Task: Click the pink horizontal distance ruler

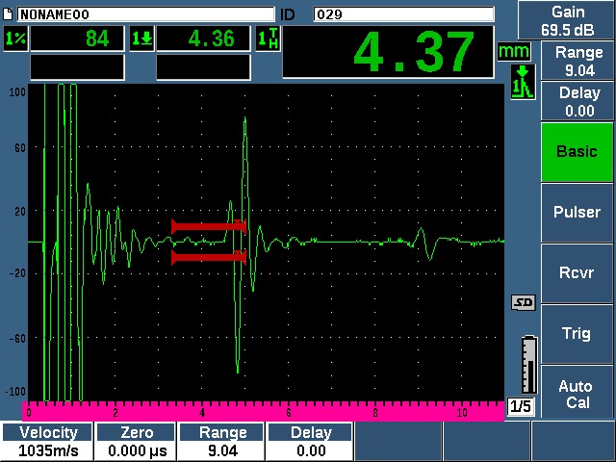Action: tap(263, 411)
